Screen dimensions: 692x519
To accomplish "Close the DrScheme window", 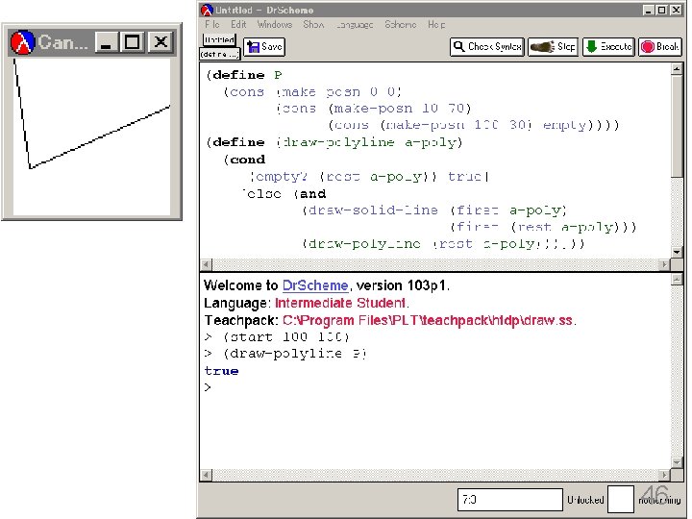I will pos(676,11).
